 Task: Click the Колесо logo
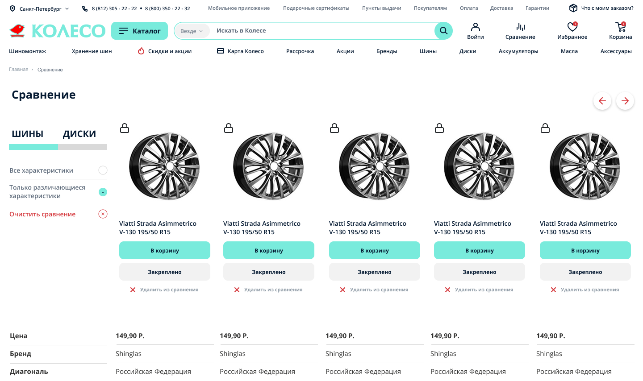57,31
